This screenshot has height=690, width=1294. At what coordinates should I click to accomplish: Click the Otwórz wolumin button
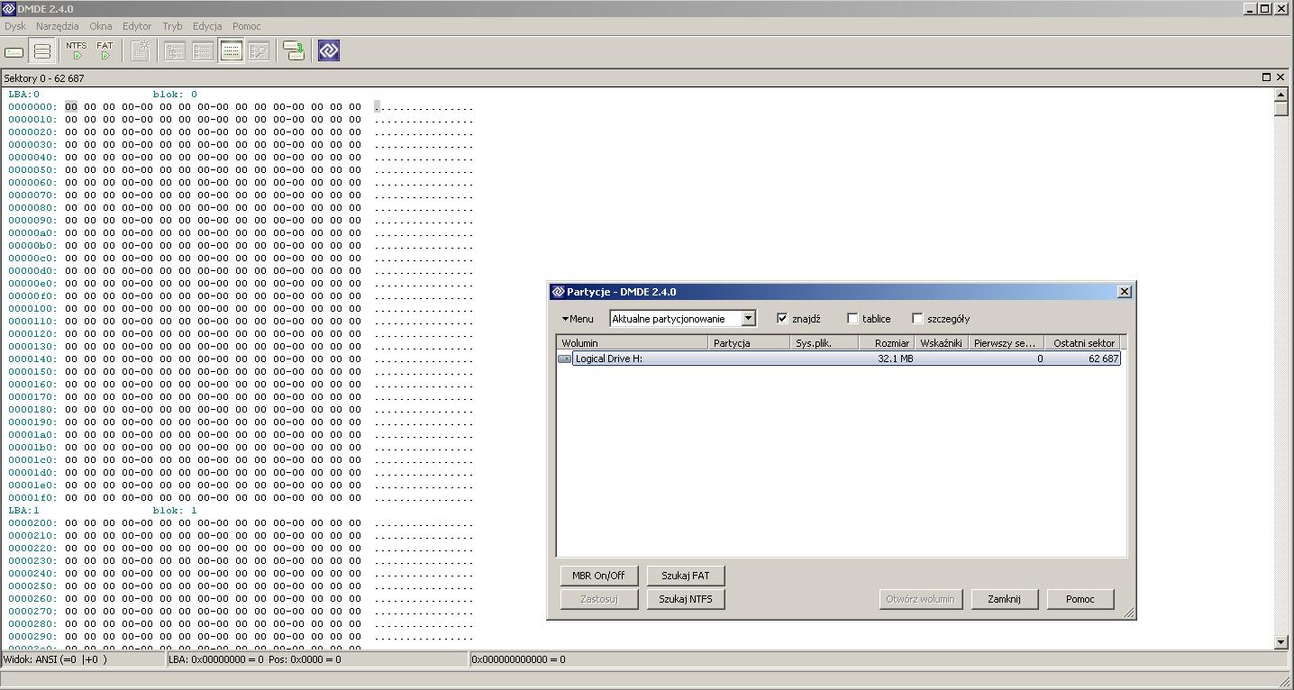click(921, 599)
